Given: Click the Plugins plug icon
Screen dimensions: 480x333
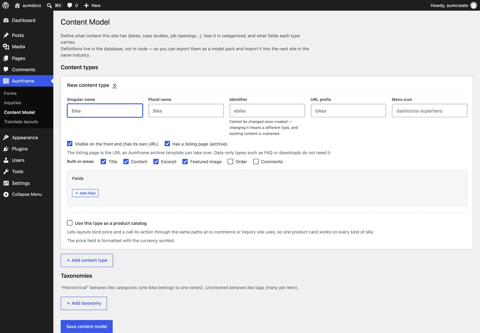Looking at the screenshot, I should (x=6, y=149).
